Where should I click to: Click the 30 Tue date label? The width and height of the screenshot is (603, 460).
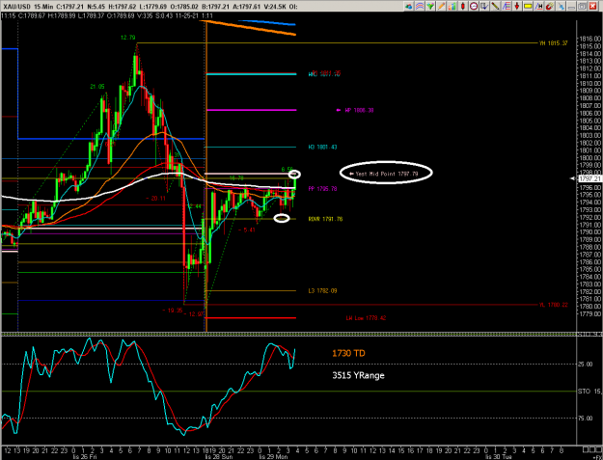[x=499, y=457]
